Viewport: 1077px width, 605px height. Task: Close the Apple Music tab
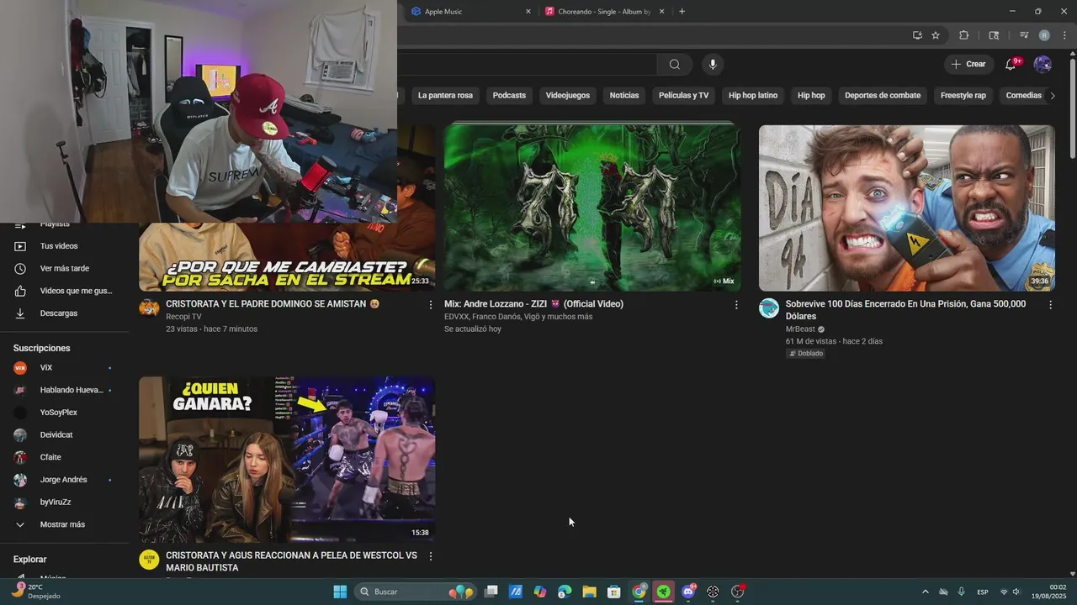[528, 12]
